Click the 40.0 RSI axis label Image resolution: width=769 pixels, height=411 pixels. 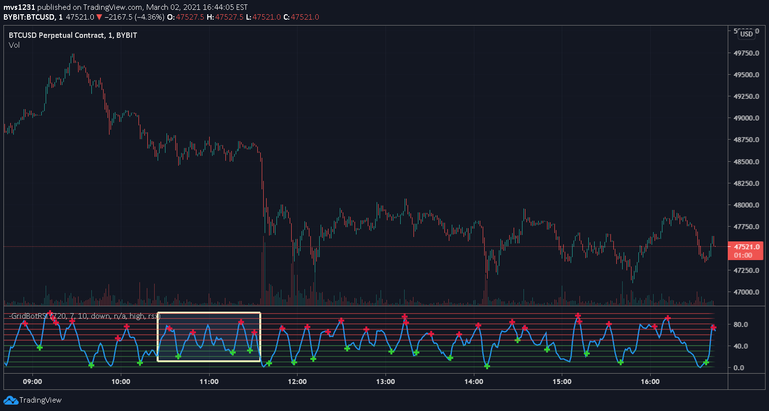tap(741, 346)
